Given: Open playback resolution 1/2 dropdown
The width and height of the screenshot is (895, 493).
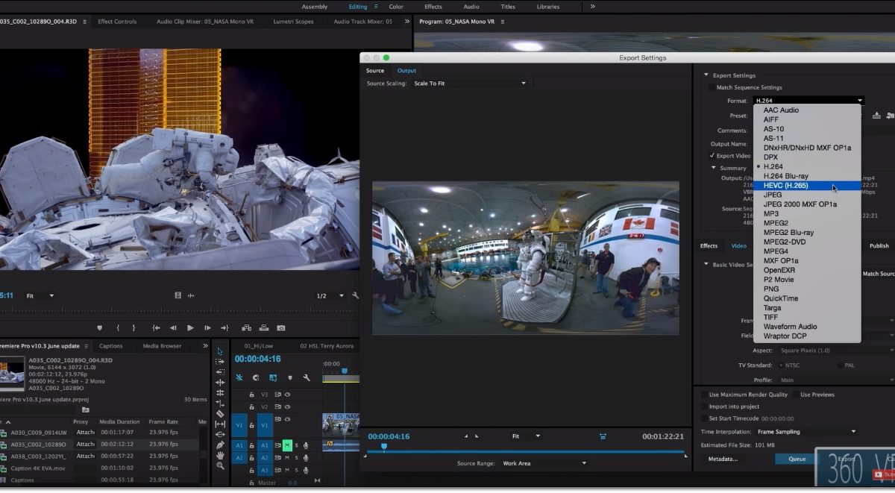Looking at the screenshot, I should point(330,295).
